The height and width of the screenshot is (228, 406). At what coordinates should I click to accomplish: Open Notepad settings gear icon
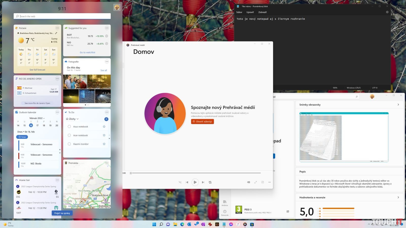(387, 12)
